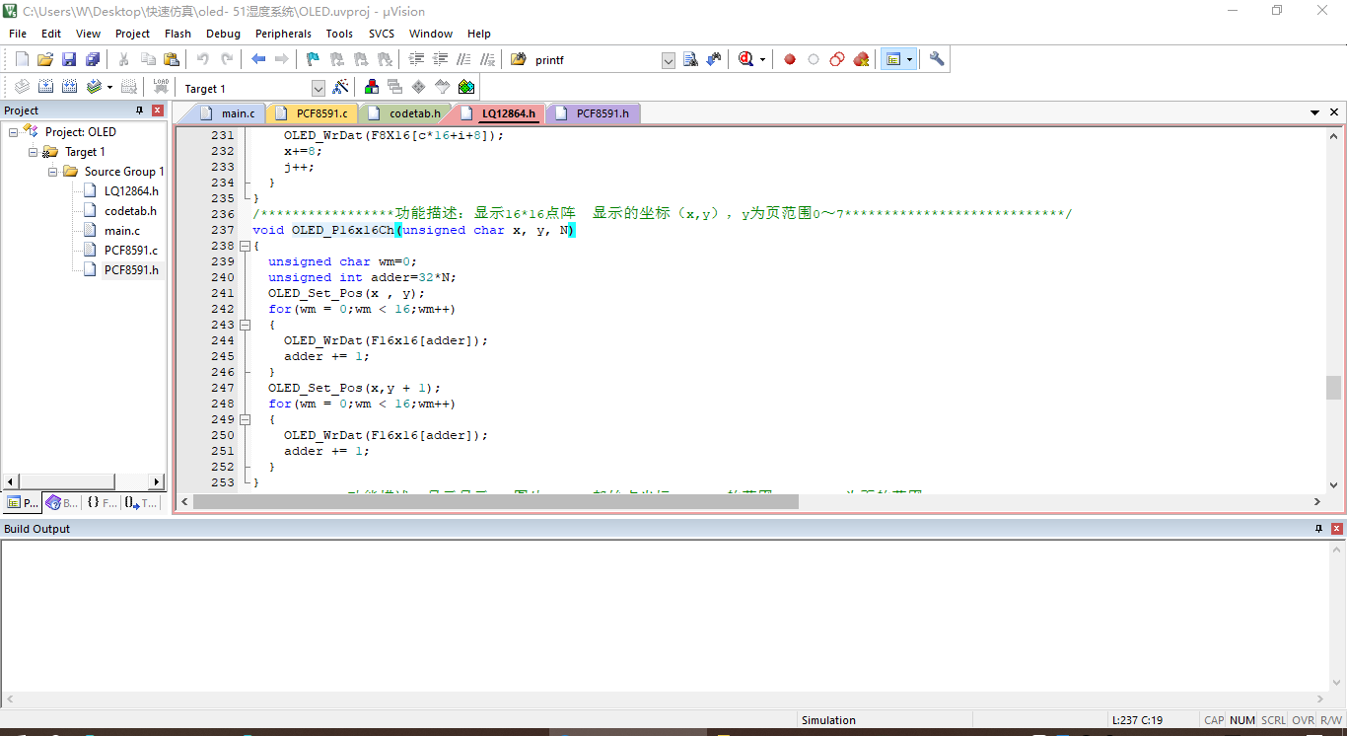Image resolution: width=1347 pixels, height=736 pixels.
Task: Open the SVCS menu
Action: click(x=382, y=34)
